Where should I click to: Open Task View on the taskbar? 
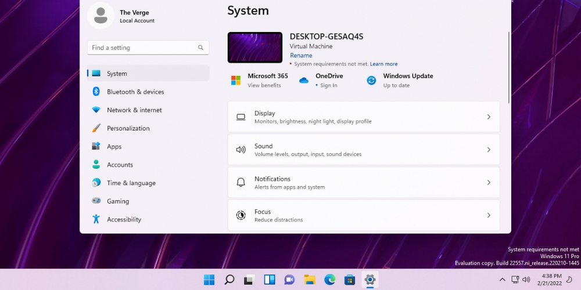(249, 280)
